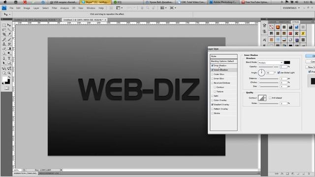Uncheck the Inner Shadow style

click(212, 70)
